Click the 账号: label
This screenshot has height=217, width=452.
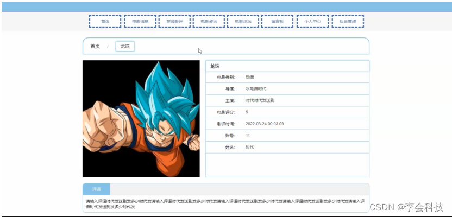[230, 136]
